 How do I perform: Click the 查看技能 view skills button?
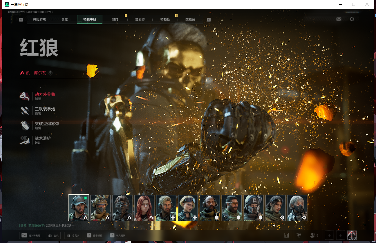[x=95, y=235]
